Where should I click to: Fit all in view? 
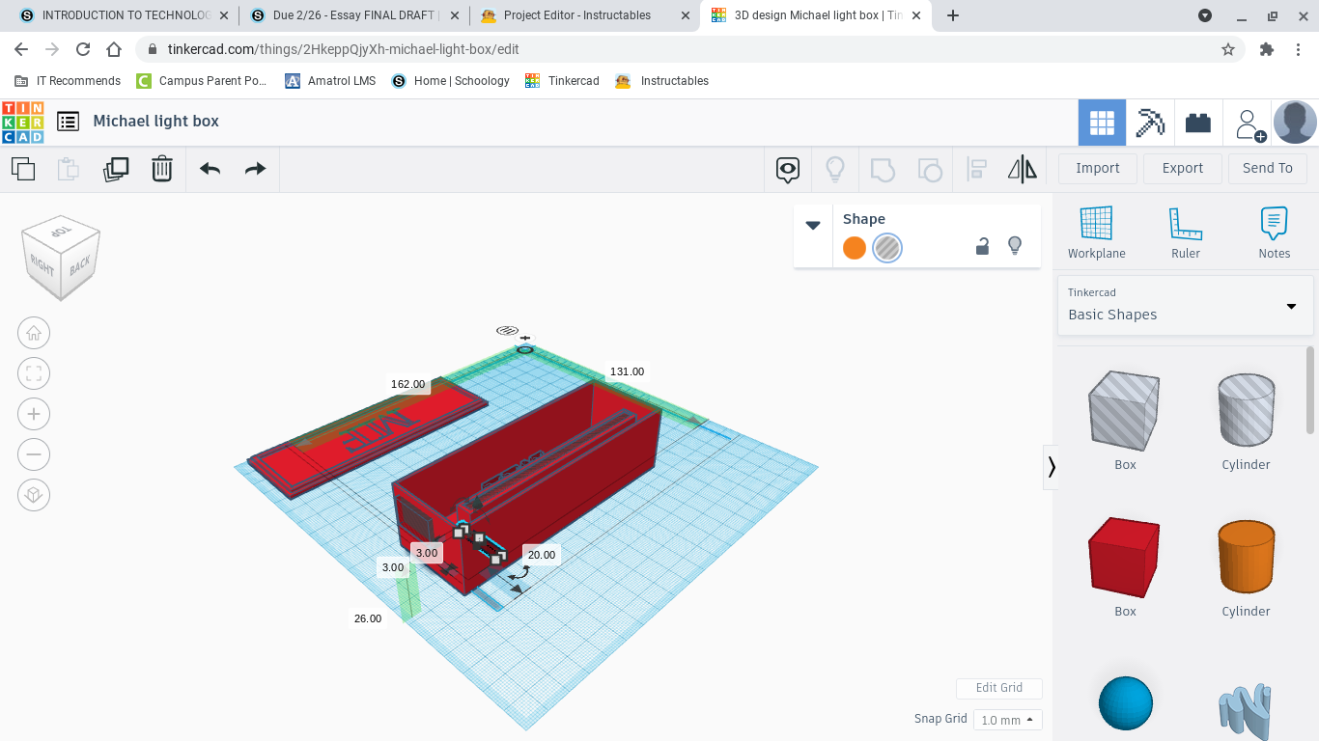point(34,373)
